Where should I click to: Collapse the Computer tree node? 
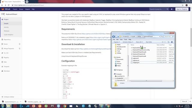pos(113,74)
